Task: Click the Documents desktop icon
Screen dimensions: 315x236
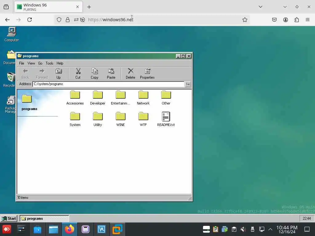Action: click(10, 57)
